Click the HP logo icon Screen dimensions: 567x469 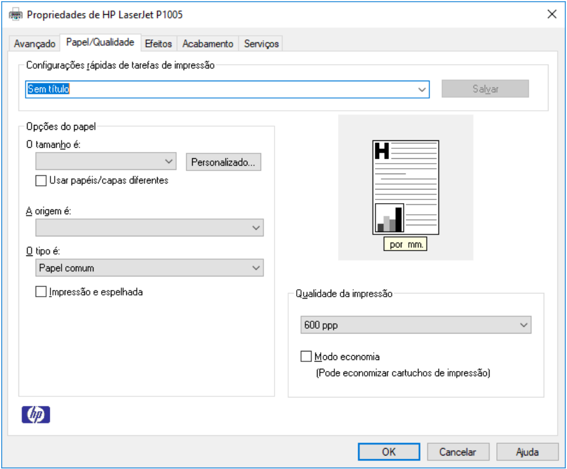[36, 414]
